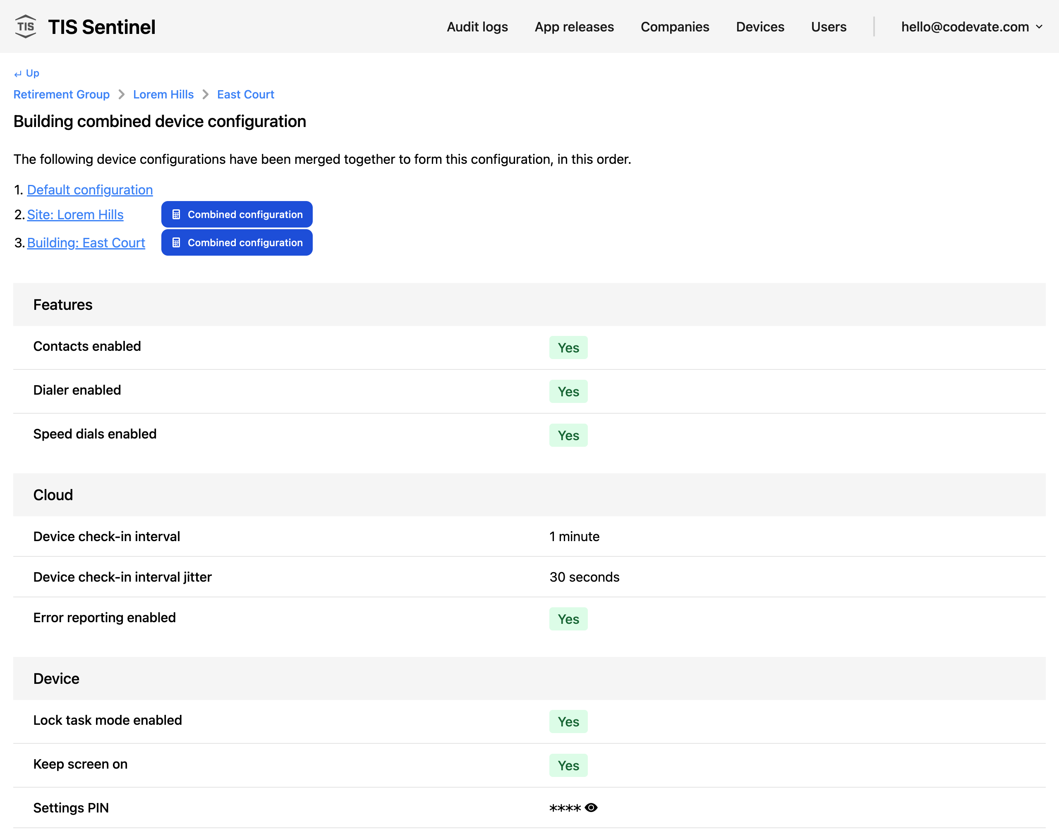This screenshot has height=834, width=1059.
Task: Click the 'Speed dials enabled' label
Action: coord(95,434)
